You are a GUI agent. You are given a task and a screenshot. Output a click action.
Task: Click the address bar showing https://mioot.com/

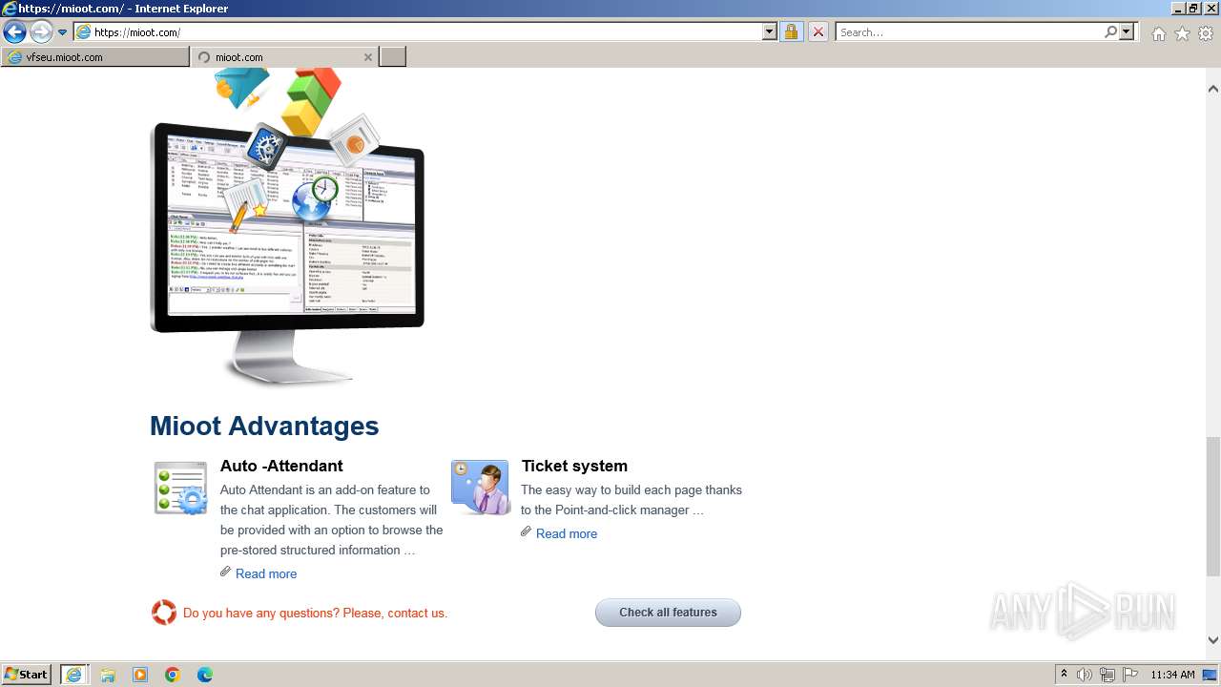418,32
